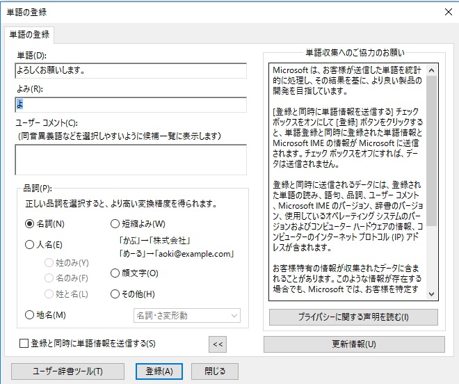Click the 登録(A) button
This screenshot has height=384, width=459.
tap(159, 371)
